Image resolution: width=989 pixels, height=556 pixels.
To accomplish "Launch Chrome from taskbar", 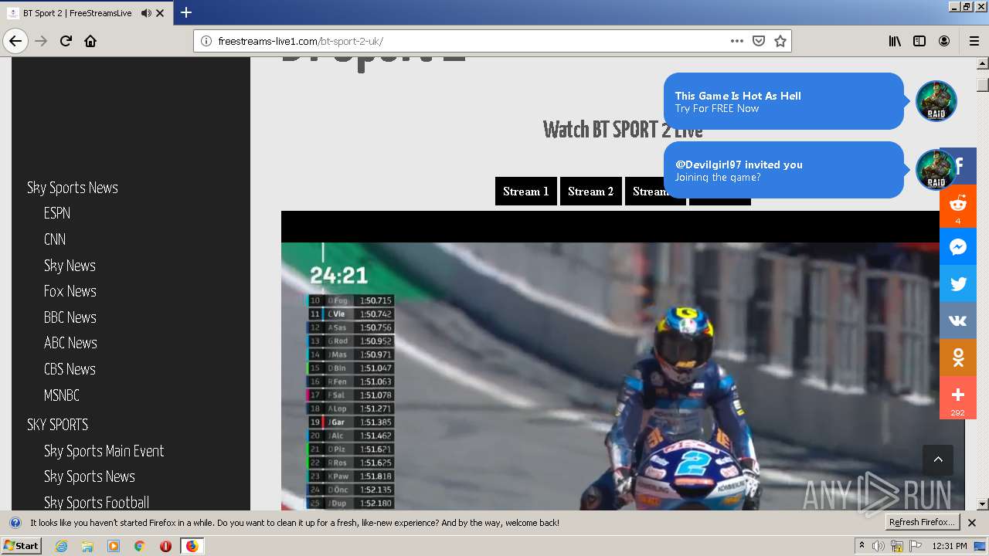I will click(140, 546).
